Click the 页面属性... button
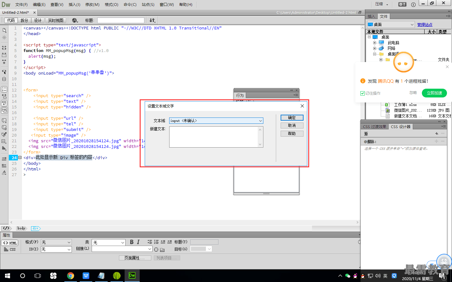452x282 pixels. point(135,258)
